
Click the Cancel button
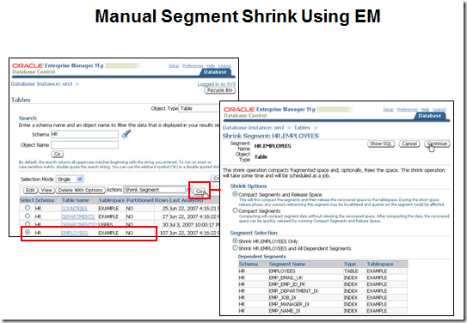[x=409, y=144]
